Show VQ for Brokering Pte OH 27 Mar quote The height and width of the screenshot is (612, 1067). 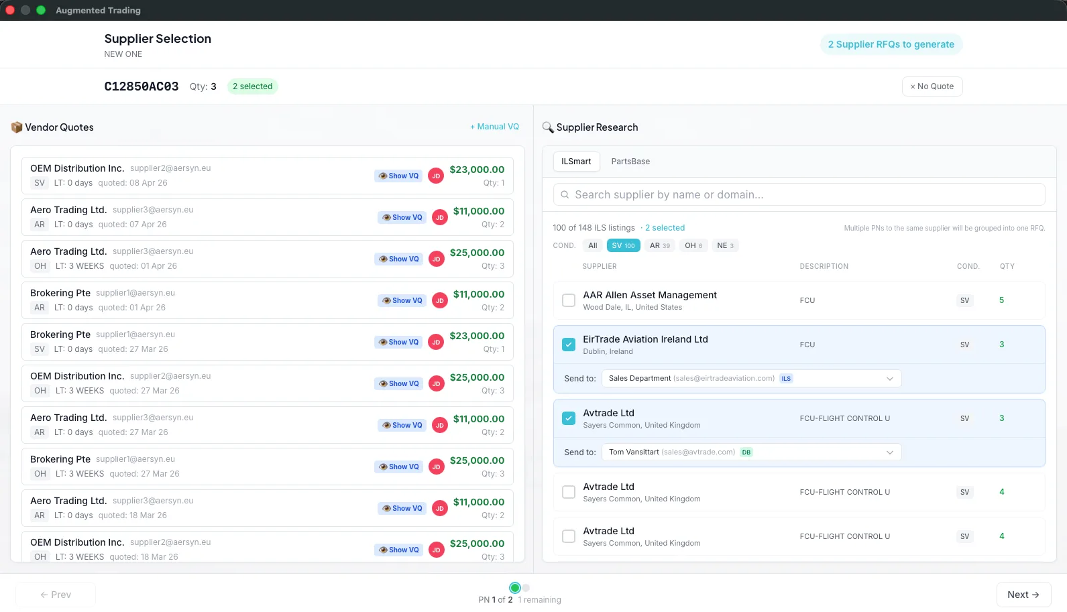point(398,467)
